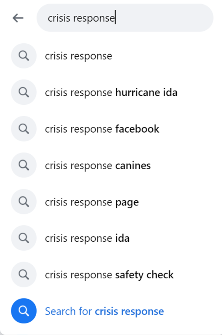The image size is (222, 335).
Task: Click the search field containing crisis response
Action: click(x=125, y=18)
